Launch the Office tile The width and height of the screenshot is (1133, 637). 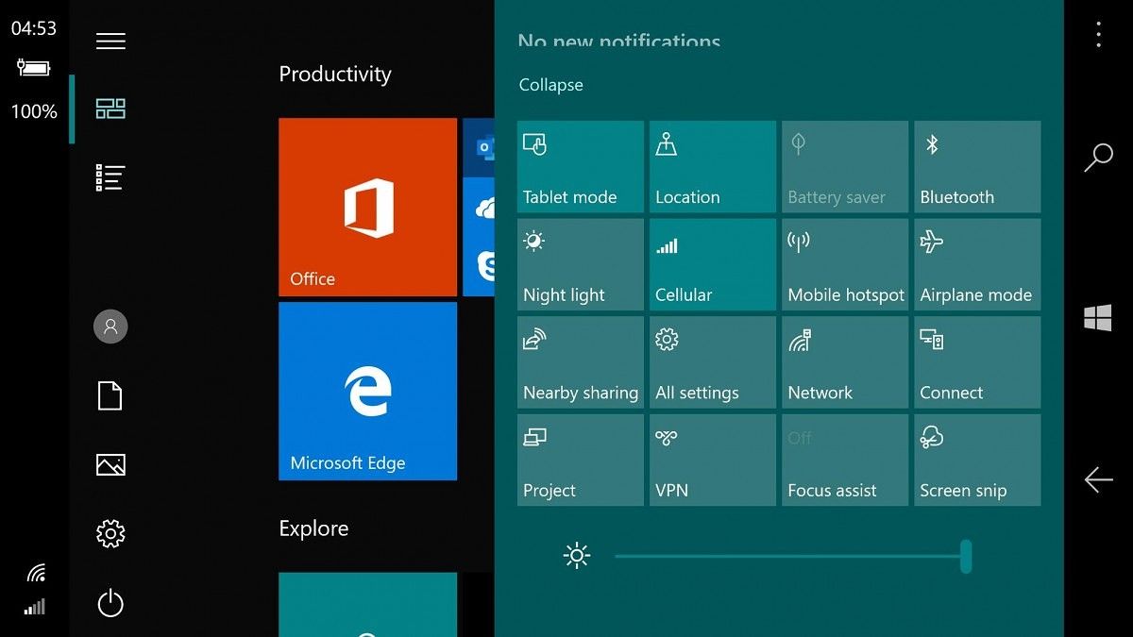point(367,207)
